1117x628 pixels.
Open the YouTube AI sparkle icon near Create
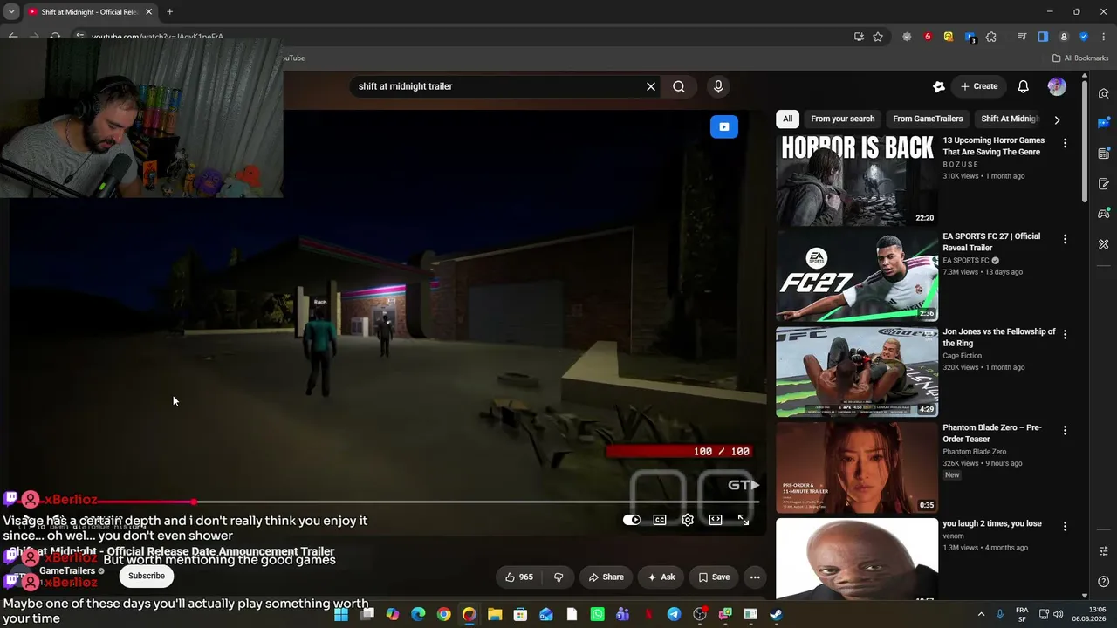939,86
